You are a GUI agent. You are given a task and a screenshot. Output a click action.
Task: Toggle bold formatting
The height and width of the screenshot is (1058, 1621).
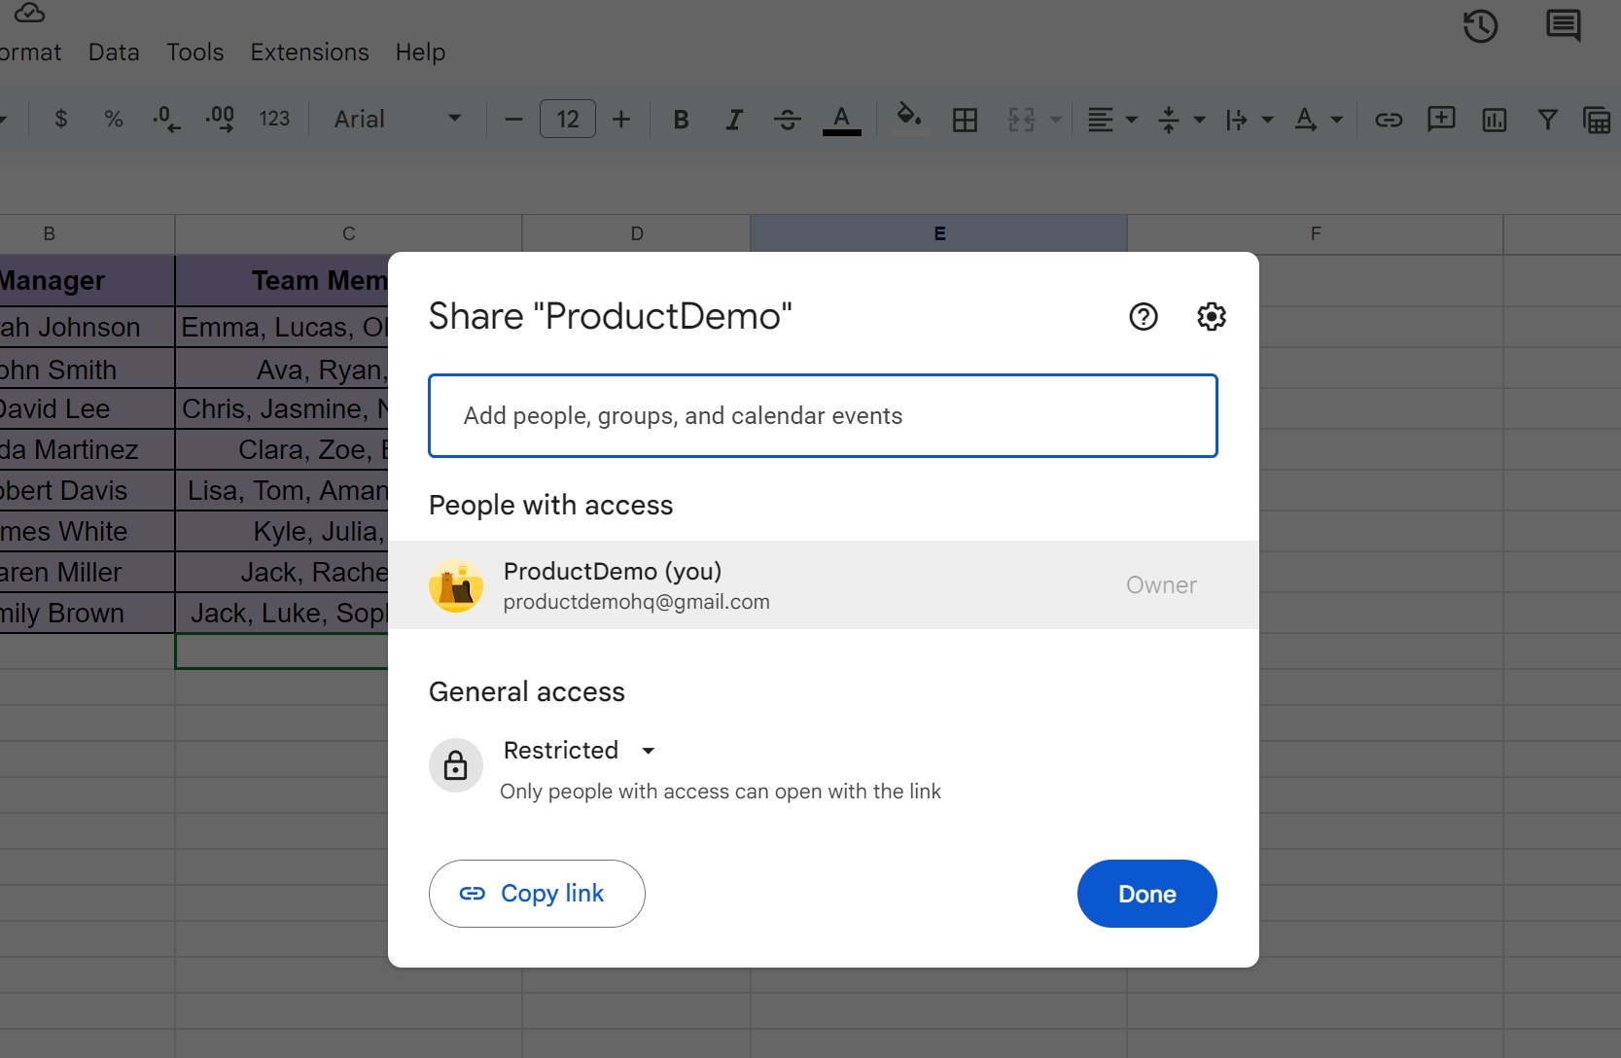point(682,120)
